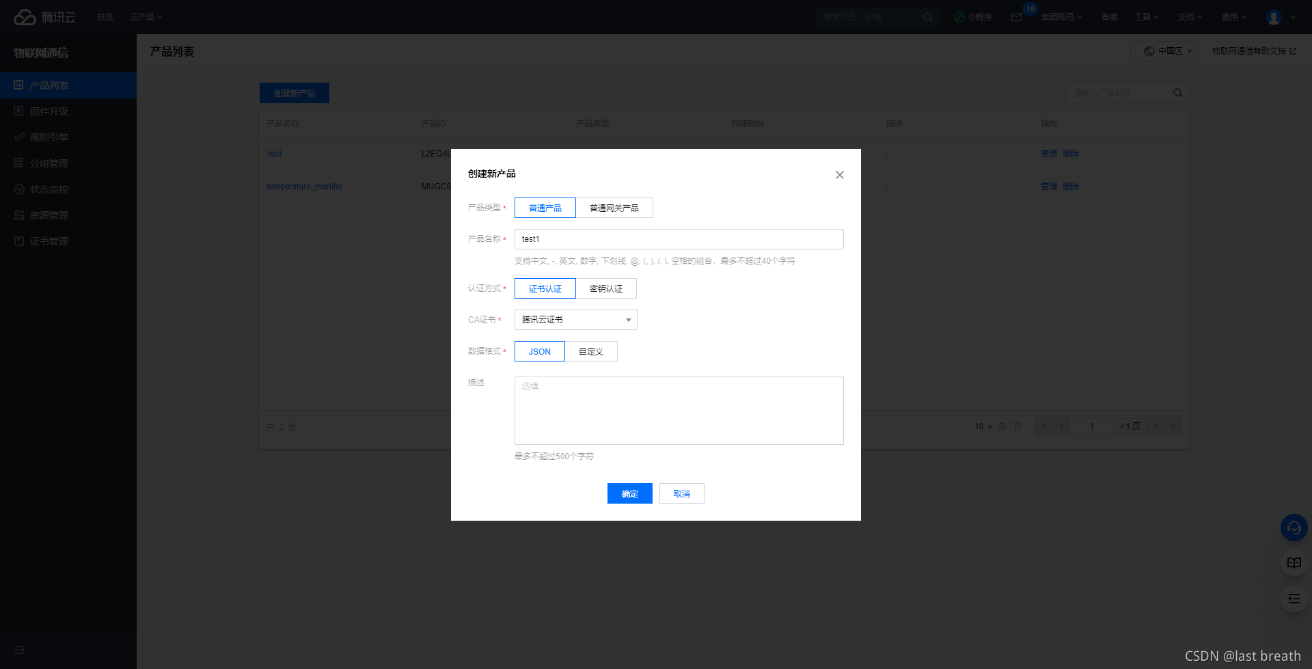Open 小程序 mini program icon
This screenshot has height=669, width=1312.
pos(973,17)
